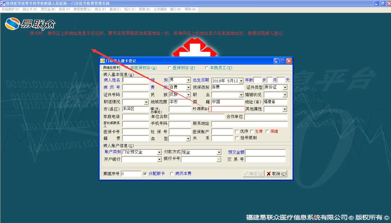391x223 pixels.
Task: Click the 病人姓名 input field
Action: point(136,80)
